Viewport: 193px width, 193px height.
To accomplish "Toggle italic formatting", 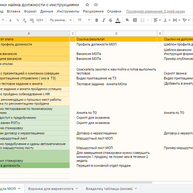I will coord(104,20).
